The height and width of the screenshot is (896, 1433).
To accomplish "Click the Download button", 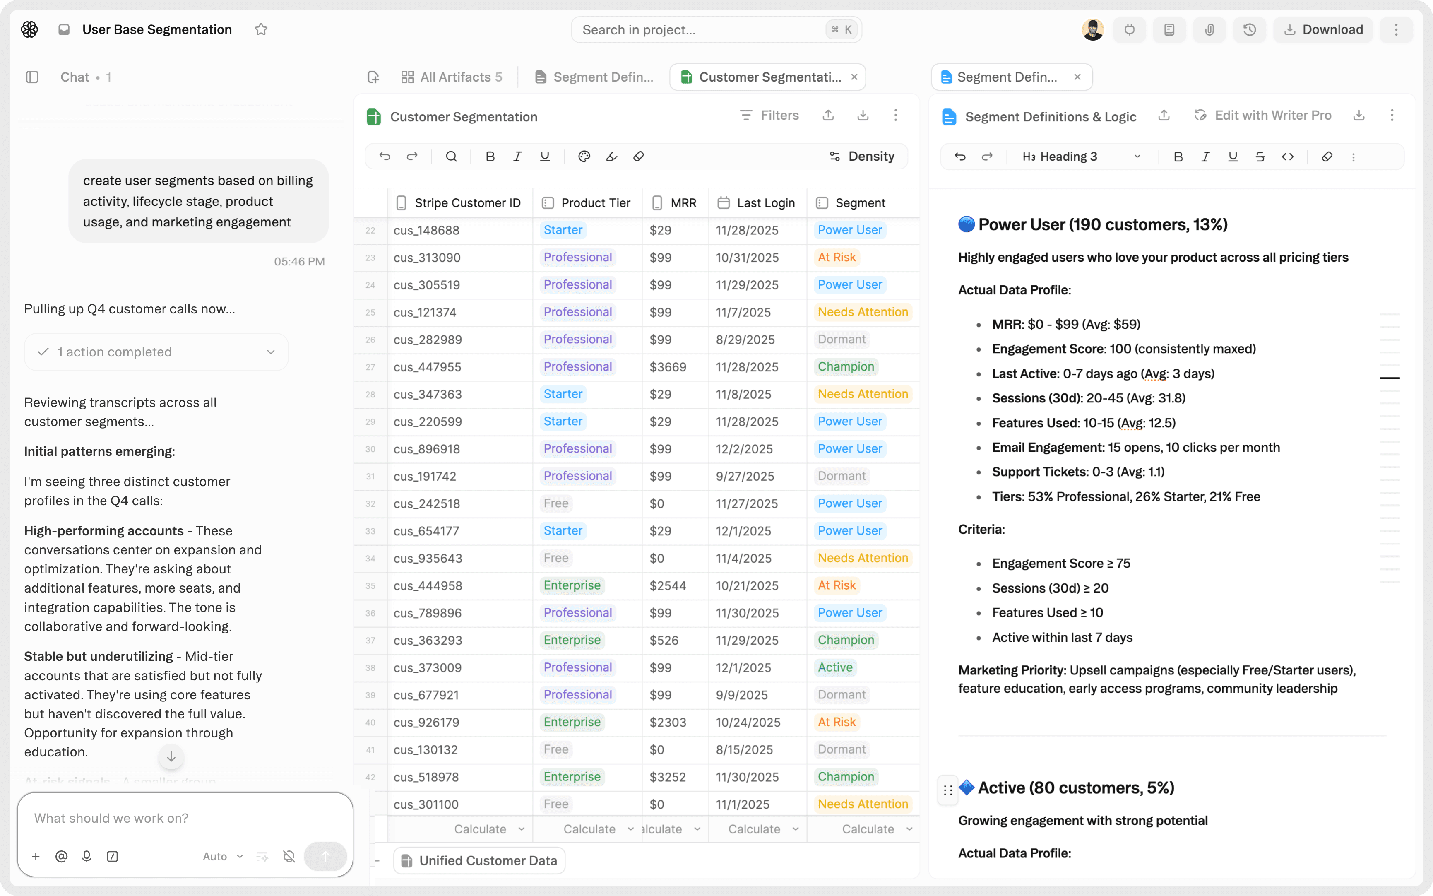I will coord(1323,30).
